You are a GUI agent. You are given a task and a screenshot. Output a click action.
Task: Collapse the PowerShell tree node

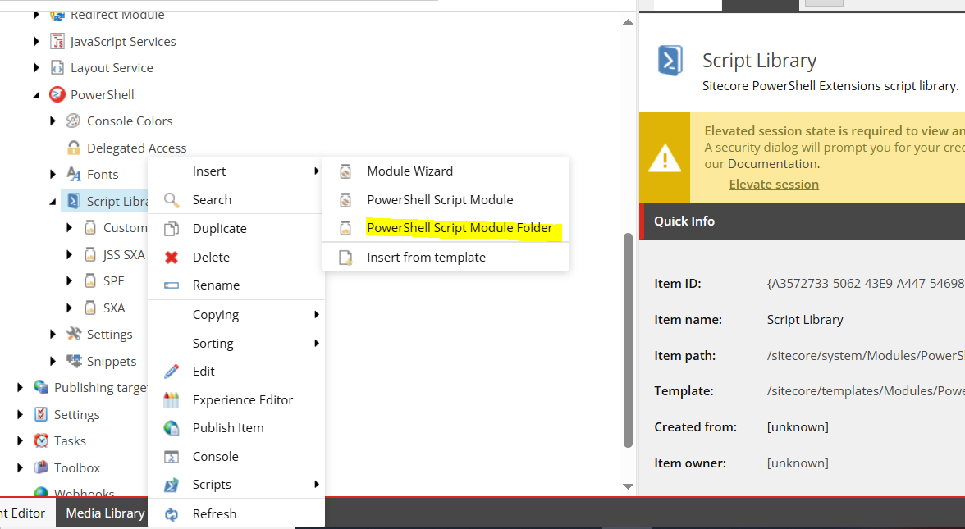(x=36, y=95)
